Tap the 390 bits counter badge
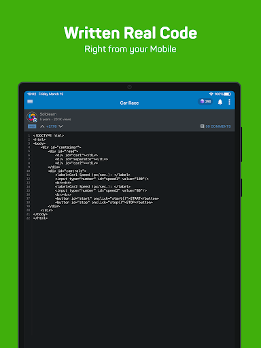The width and height of the screenshot is (261, 348). (205, 101)
